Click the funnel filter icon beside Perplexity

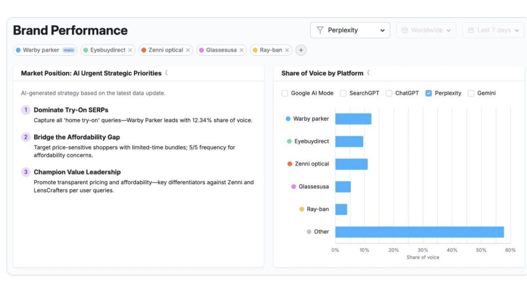click(x=320, y=30)
